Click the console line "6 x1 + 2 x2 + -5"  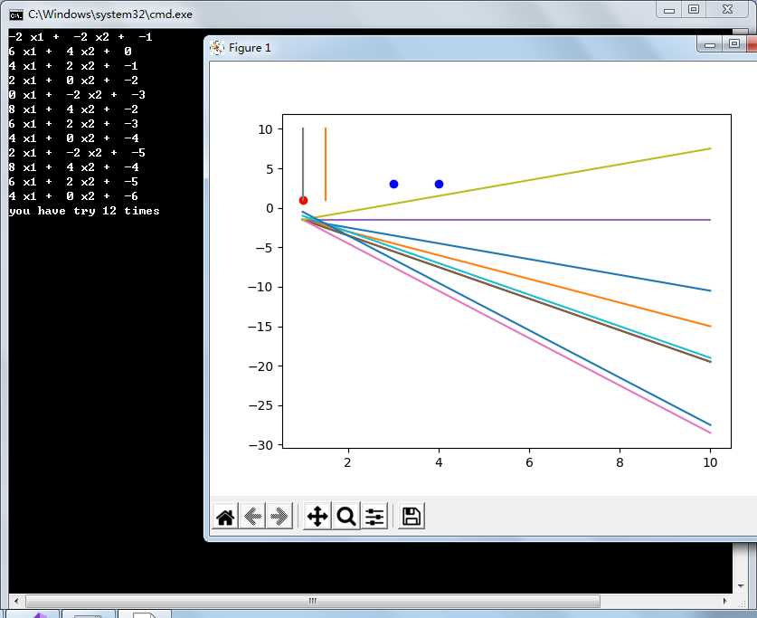73,182
